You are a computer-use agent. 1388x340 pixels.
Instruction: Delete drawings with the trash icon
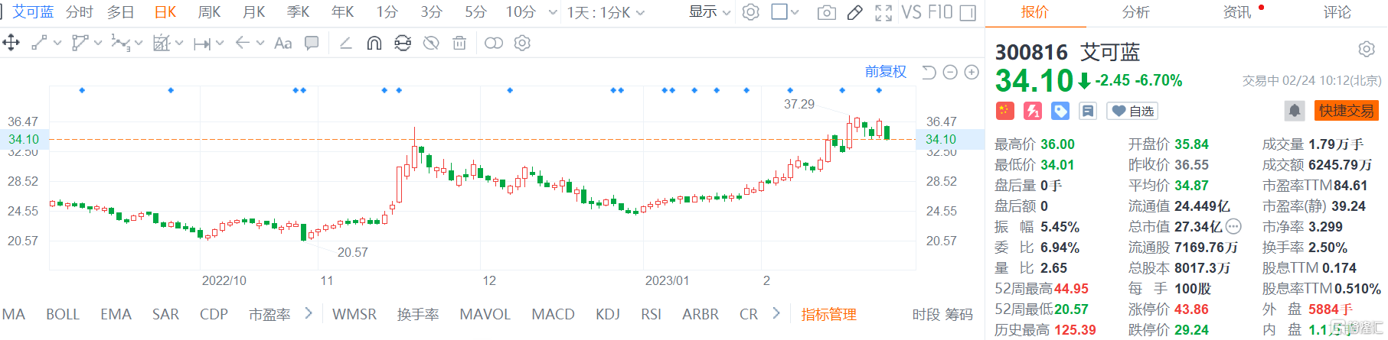point(459,43)
